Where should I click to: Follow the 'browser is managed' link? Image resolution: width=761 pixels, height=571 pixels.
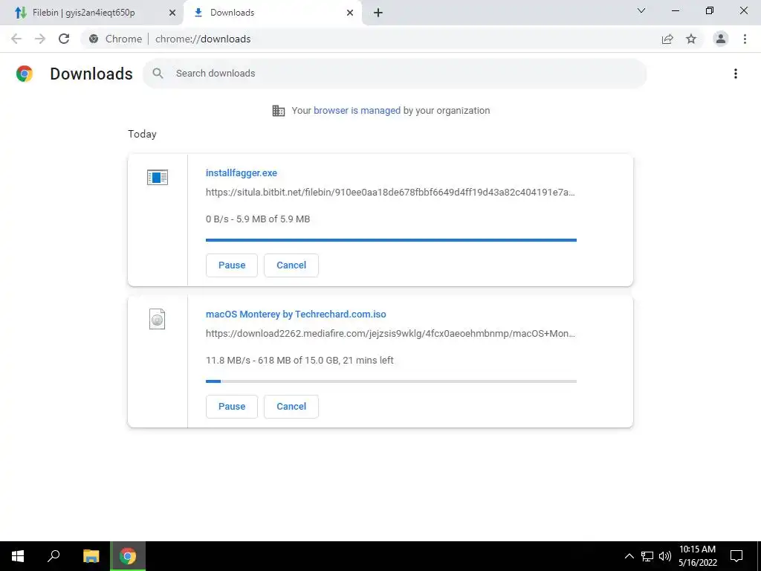[357, 110]
